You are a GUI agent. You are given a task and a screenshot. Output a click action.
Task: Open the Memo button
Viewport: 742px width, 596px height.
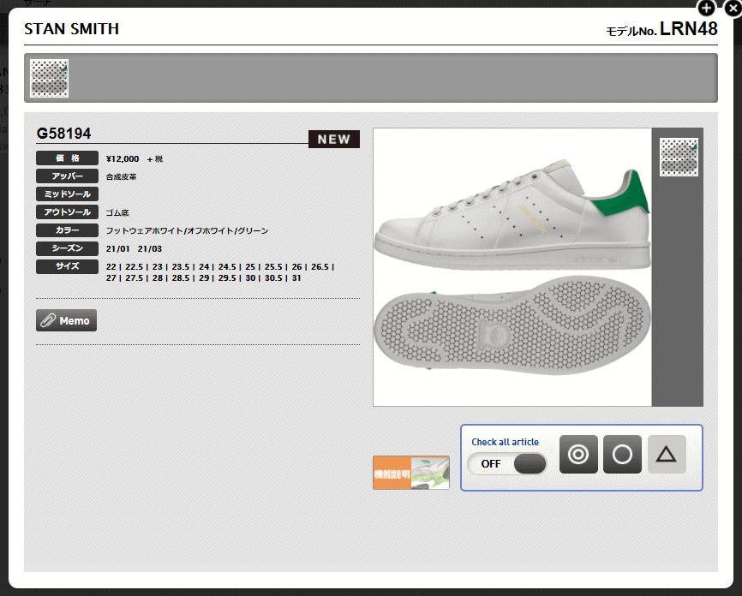66,320
